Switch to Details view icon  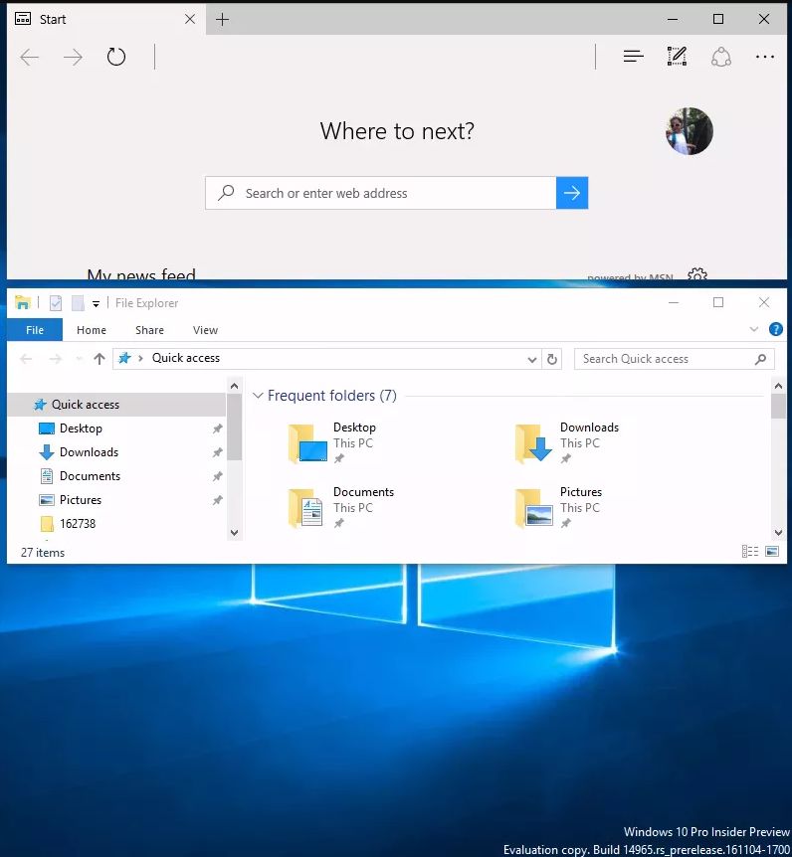750,551
